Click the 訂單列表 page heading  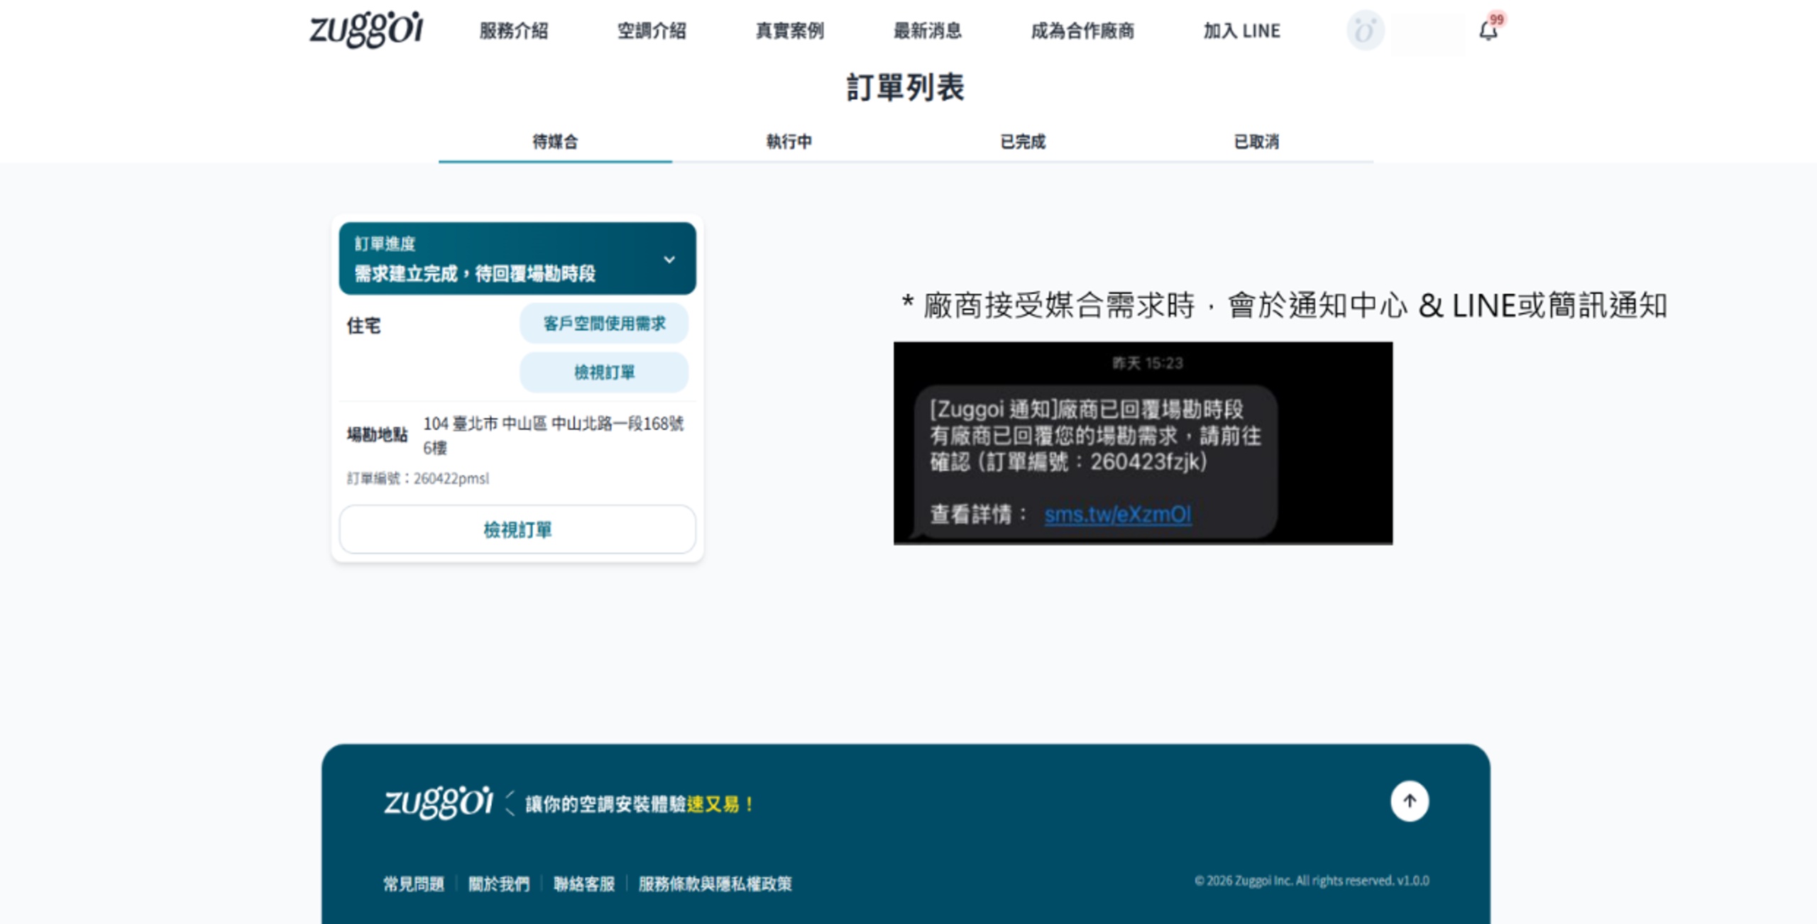point(906,87)
